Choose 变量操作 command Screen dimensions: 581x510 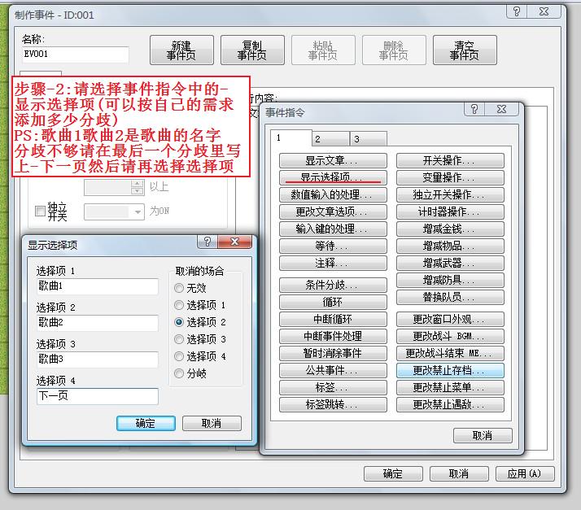[x=450, y=178]
